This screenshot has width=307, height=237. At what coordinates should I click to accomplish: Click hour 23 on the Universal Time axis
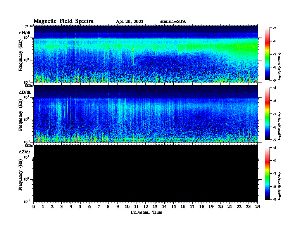248,206
